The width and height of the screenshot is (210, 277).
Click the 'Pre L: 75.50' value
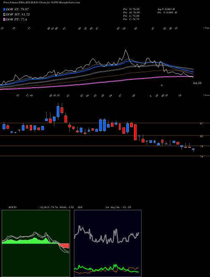(x=131, y=16)
